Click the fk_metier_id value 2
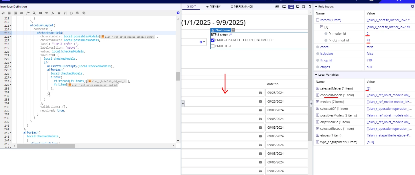The width and height of the screenshot is (415, 175). point(367,34)
